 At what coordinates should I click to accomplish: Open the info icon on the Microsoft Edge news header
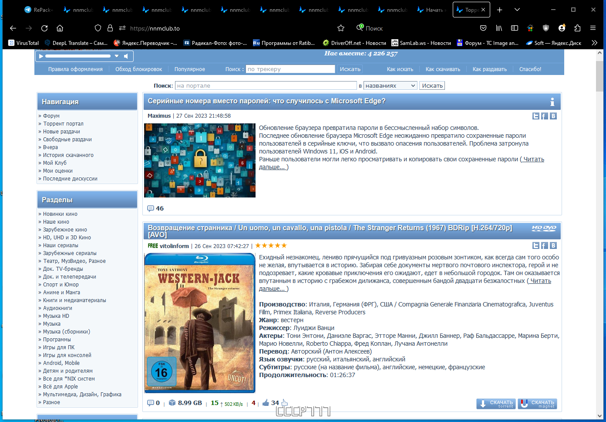pyautogui.click(x=552, y=102)
